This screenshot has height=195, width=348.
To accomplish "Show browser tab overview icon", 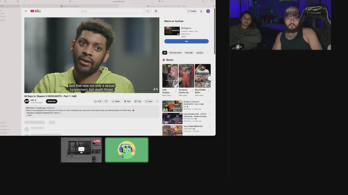I will click(212, 1).
